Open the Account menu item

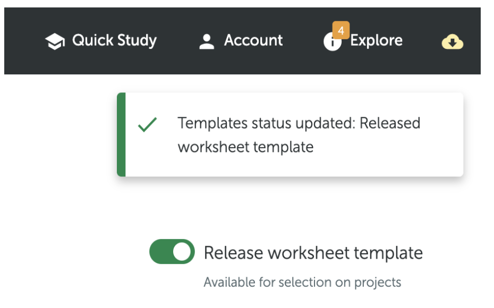(x=253, y=40)
